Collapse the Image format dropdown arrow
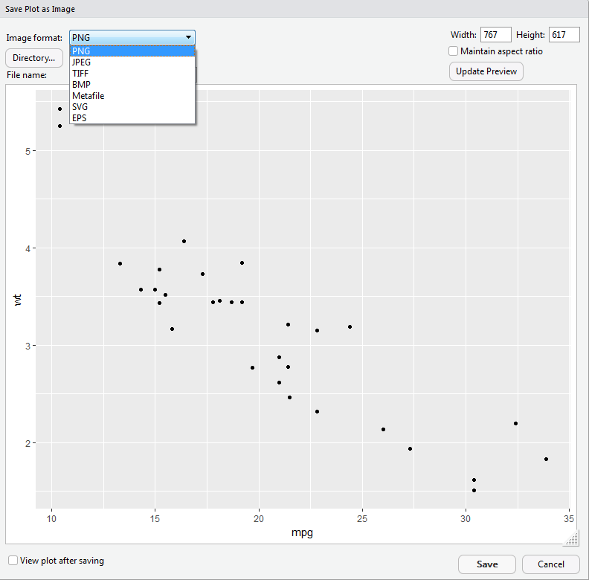This screenshot has height=580, width=589. click(x=188, y=37)
